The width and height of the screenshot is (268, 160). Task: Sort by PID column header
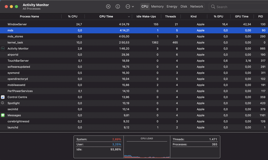coord(261,16)
